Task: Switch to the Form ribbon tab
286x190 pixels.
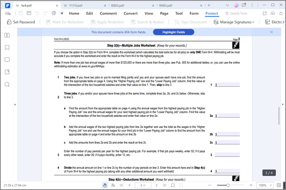Action: coord(194,13)
